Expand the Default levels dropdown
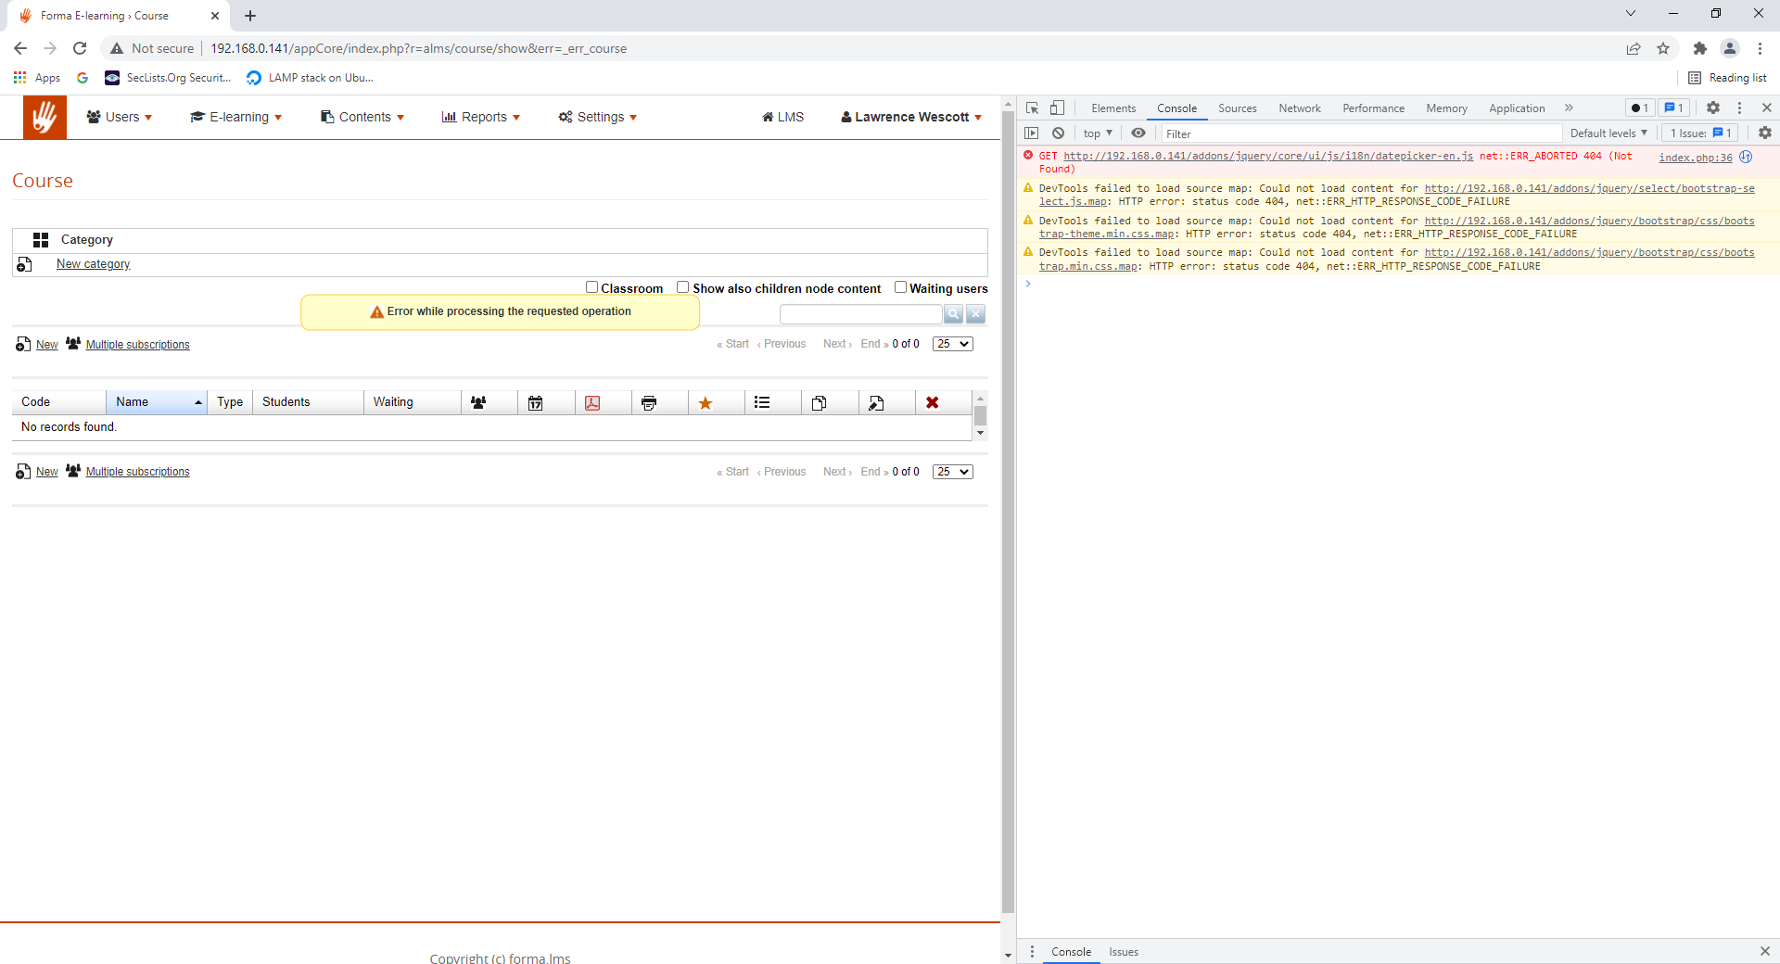1780x964 pixels. pyautogui.click(x=1608, y=133)
